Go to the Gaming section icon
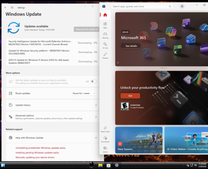The width and height of the screenshot is (208, 169). pos(105,35)
